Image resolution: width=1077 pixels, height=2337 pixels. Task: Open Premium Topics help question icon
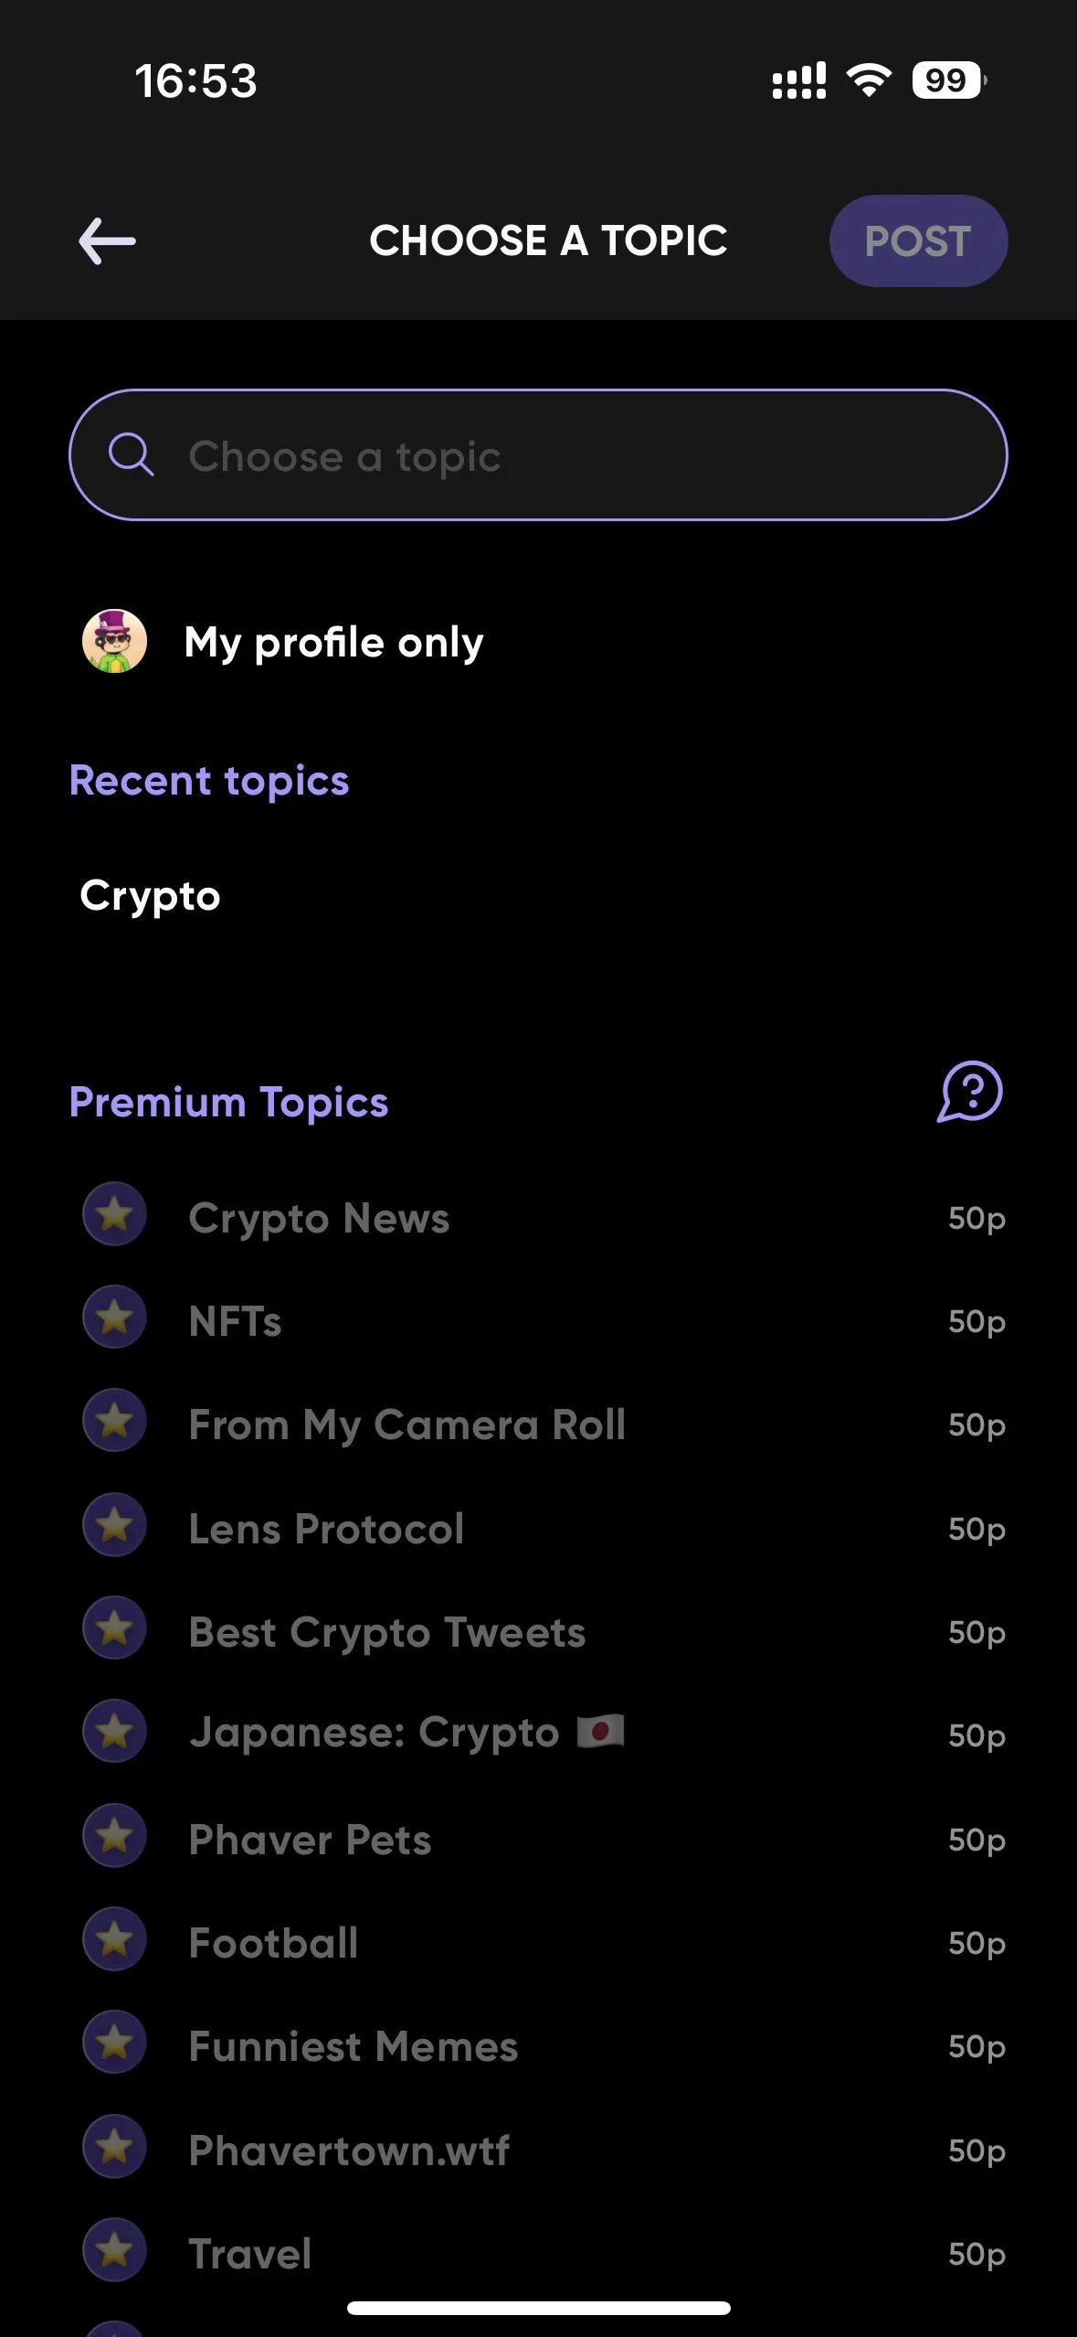969,1092
